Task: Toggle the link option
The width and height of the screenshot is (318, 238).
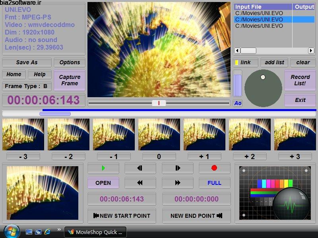Action: coord(246,62)
